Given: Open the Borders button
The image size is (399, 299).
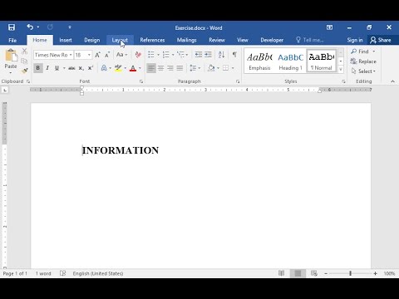Looking at the screenshot, I should [x=226, y=68].
